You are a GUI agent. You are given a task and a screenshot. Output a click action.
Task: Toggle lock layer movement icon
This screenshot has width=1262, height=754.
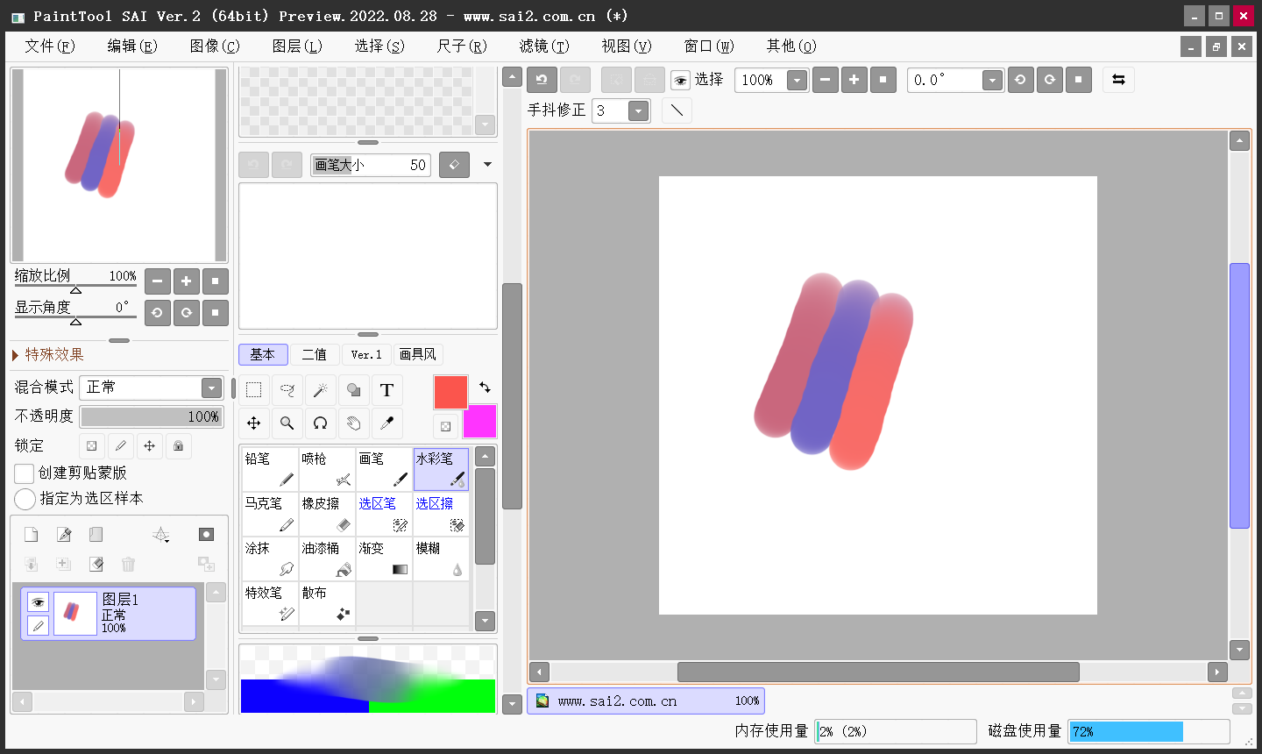pos(150,446)
